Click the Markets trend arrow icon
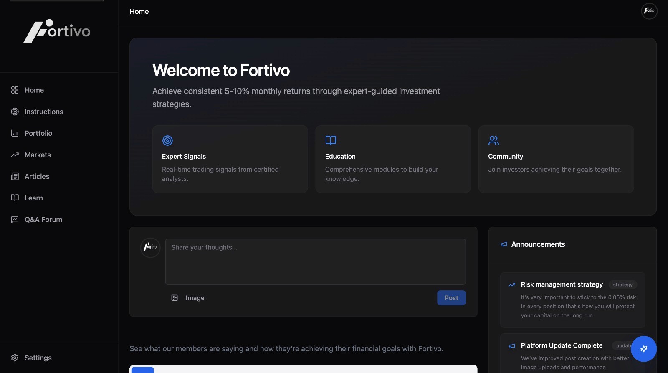Viewport: 668px width, 373px height. tap(15, 155)
